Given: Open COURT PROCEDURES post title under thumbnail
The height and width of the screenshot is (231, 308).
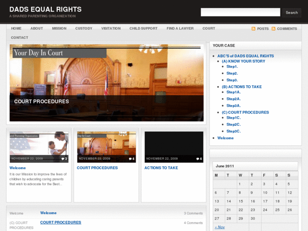Looking at the screenshot, I should pyautogui.click(x=97, y=168).
